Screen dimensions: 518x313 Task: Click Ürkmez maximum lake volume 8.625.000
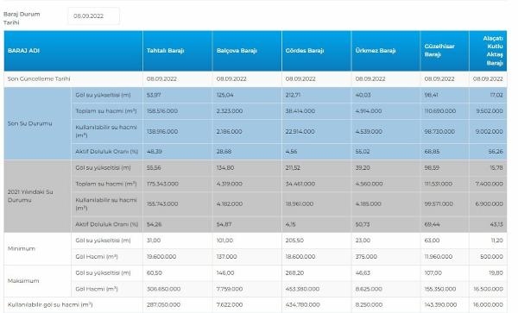pos(369,289)
